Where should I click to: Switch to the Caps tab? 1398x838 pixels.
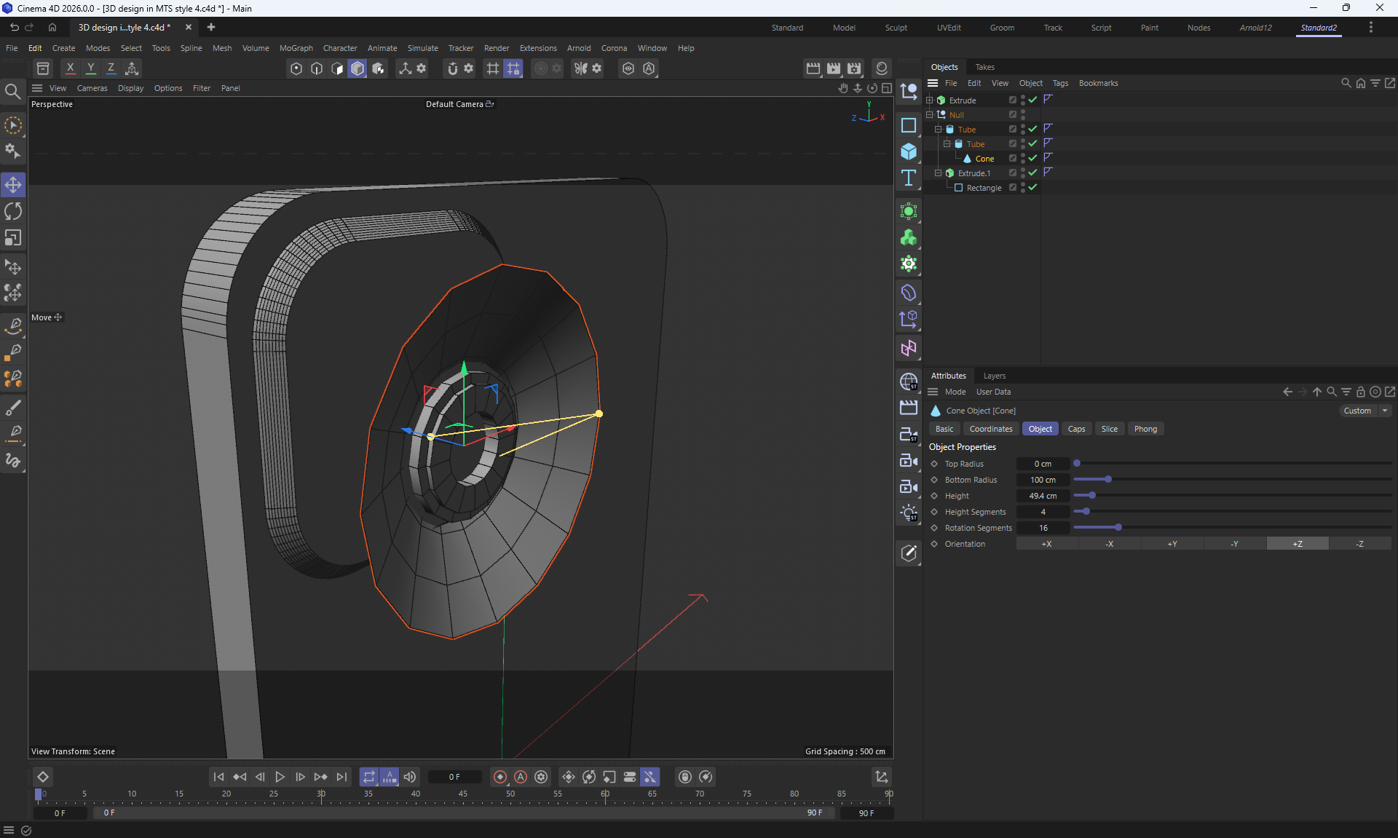(1076, 429)
